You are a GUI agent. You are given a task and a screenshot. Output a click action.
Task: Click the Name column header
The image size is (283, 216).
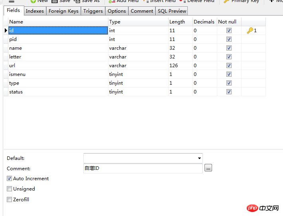click(58, 22)
